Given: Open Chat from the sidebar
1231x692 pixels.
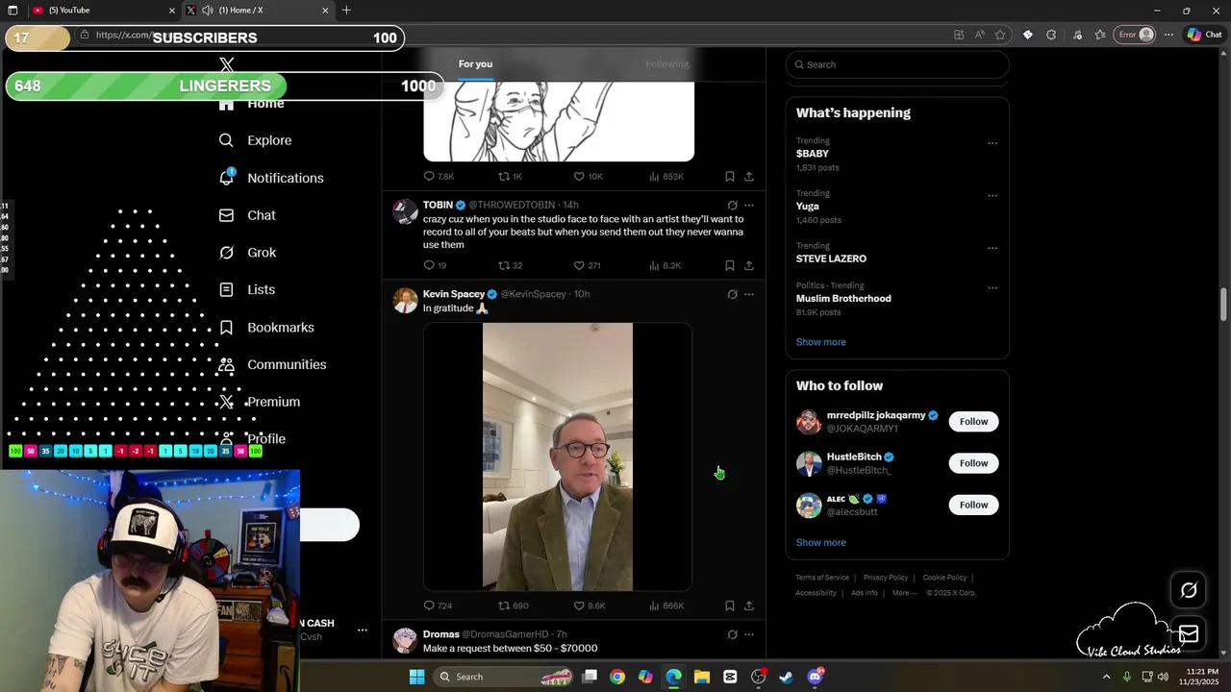Looking at the screenshot, I should pos(247,215).
